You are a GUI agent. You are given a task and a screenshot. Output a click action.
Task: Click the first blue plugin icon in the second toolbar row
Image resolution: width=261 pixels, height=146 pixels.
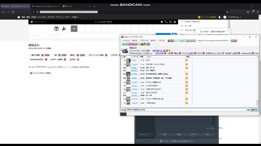pyautogui.click(x=123, y=44)
